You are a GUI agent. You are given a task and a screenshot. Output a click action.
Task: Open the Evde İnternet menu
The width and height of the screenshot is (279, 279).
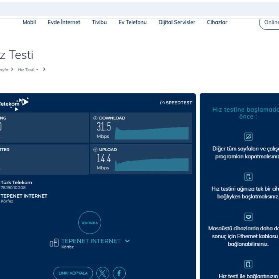[x=64, y=22]
